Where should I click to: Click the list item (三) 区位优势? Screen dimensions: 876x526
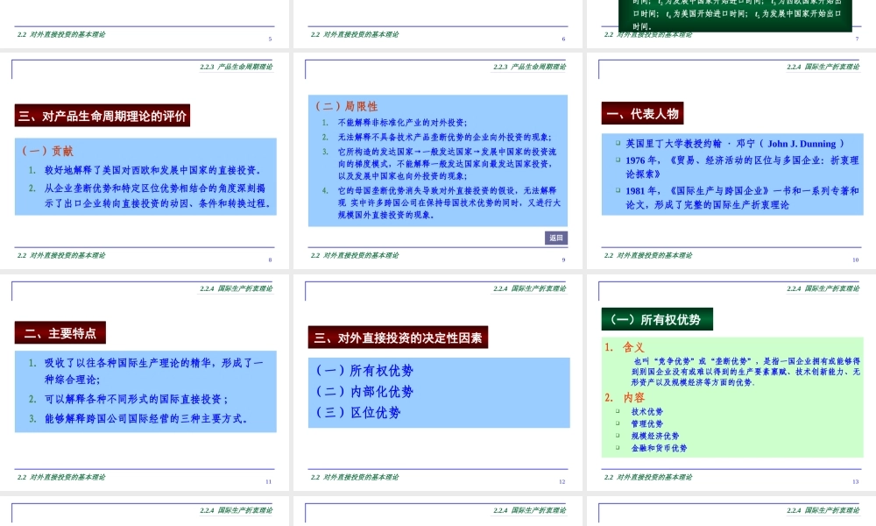click(358, 413)
